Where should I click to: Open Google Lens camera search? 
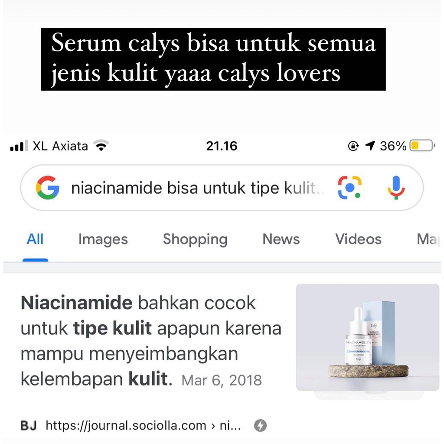click(x=350, y=187)
